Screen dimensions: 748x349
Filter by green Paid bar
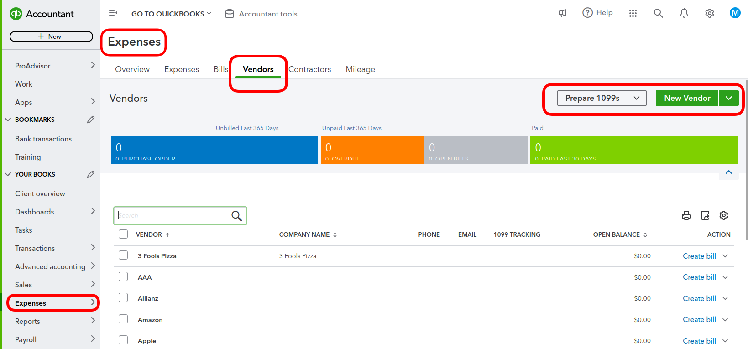634,150
